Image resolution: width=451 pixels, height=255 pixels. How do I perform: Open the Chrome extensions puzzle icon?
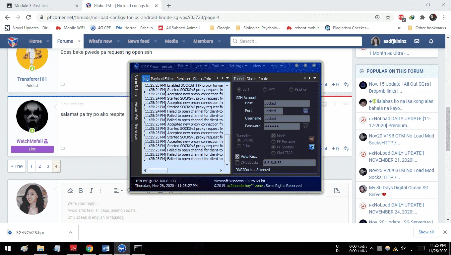pos(422,17)
